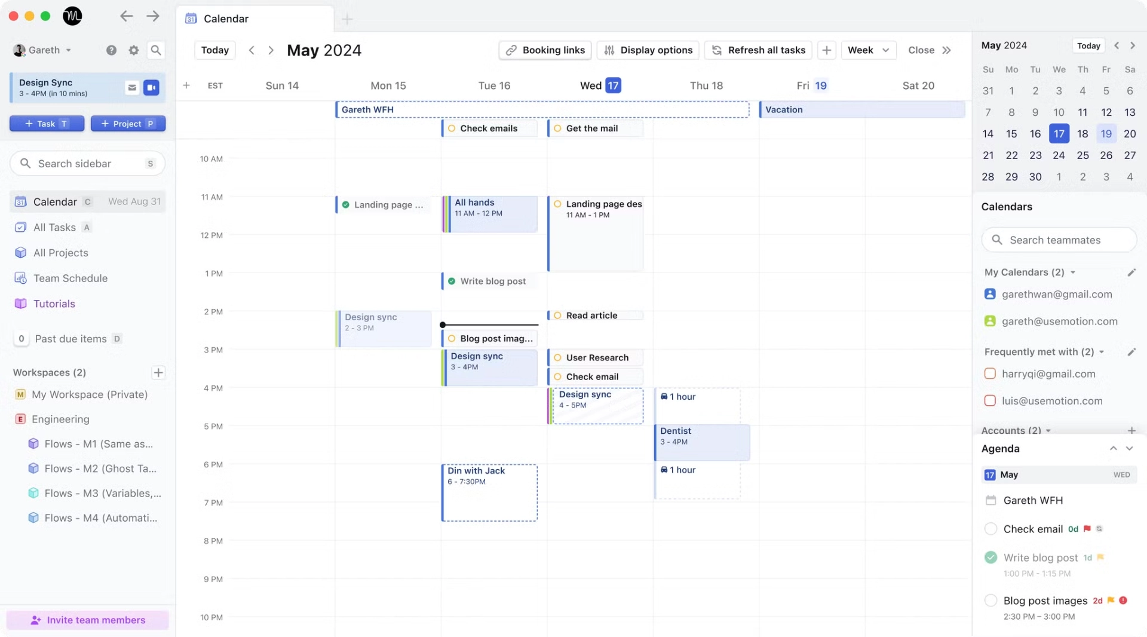Click the Search teammates field
The width and height of the screenshot is (1147, 637).
[x=1059, y=240]
